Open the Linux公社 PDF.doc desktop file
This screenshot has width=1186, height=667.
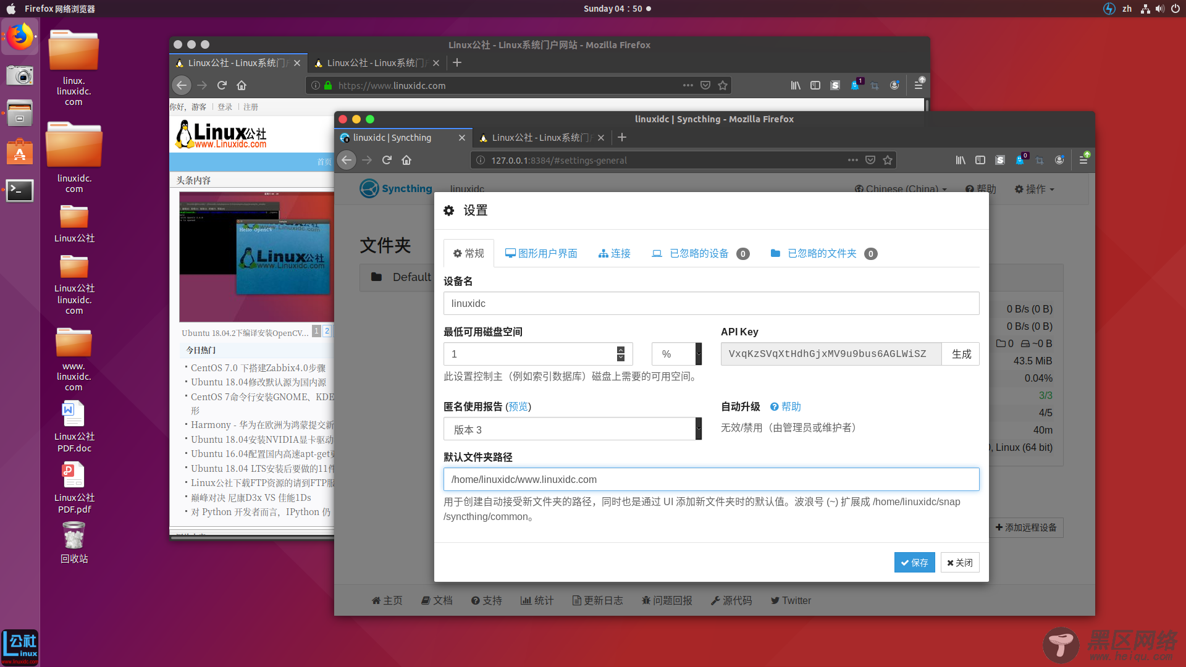tap(74, 426)
